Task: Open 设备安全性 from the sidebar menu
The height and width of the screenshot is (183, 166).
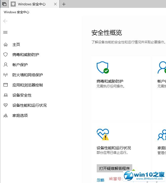Action: (x=22, y=95)
